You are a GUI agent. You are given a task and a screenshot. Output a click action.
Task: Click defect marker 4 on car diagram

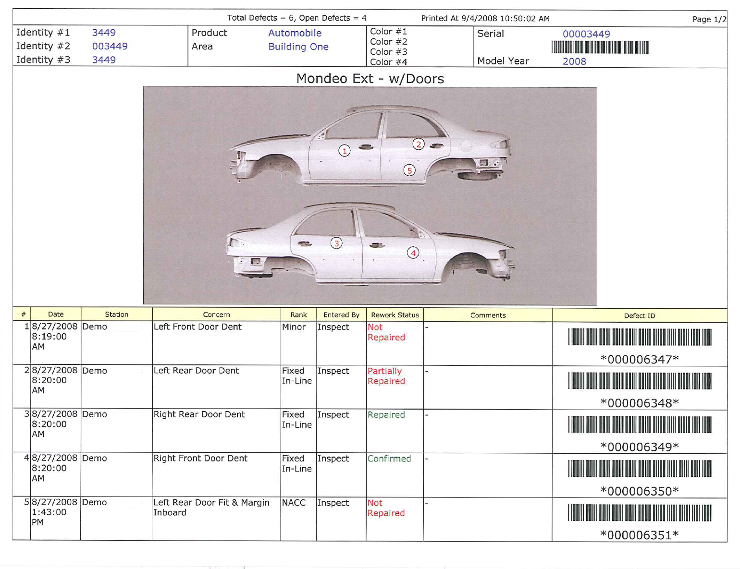point(413,253)
